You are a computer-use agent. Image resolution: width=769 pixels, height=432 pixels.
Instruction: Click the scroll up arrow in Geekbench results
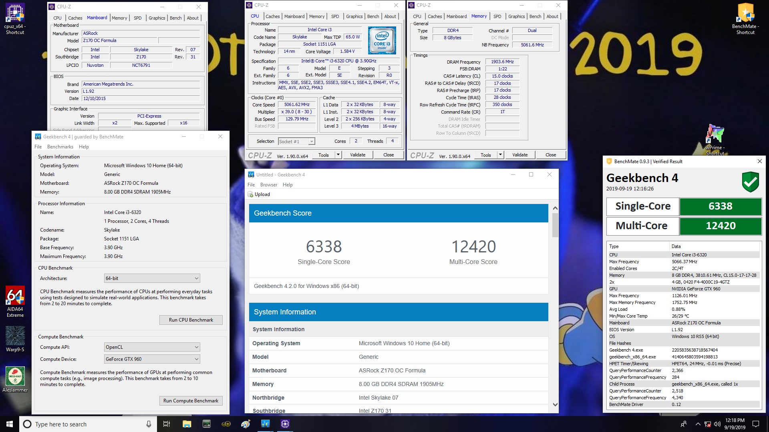[555, 208]
